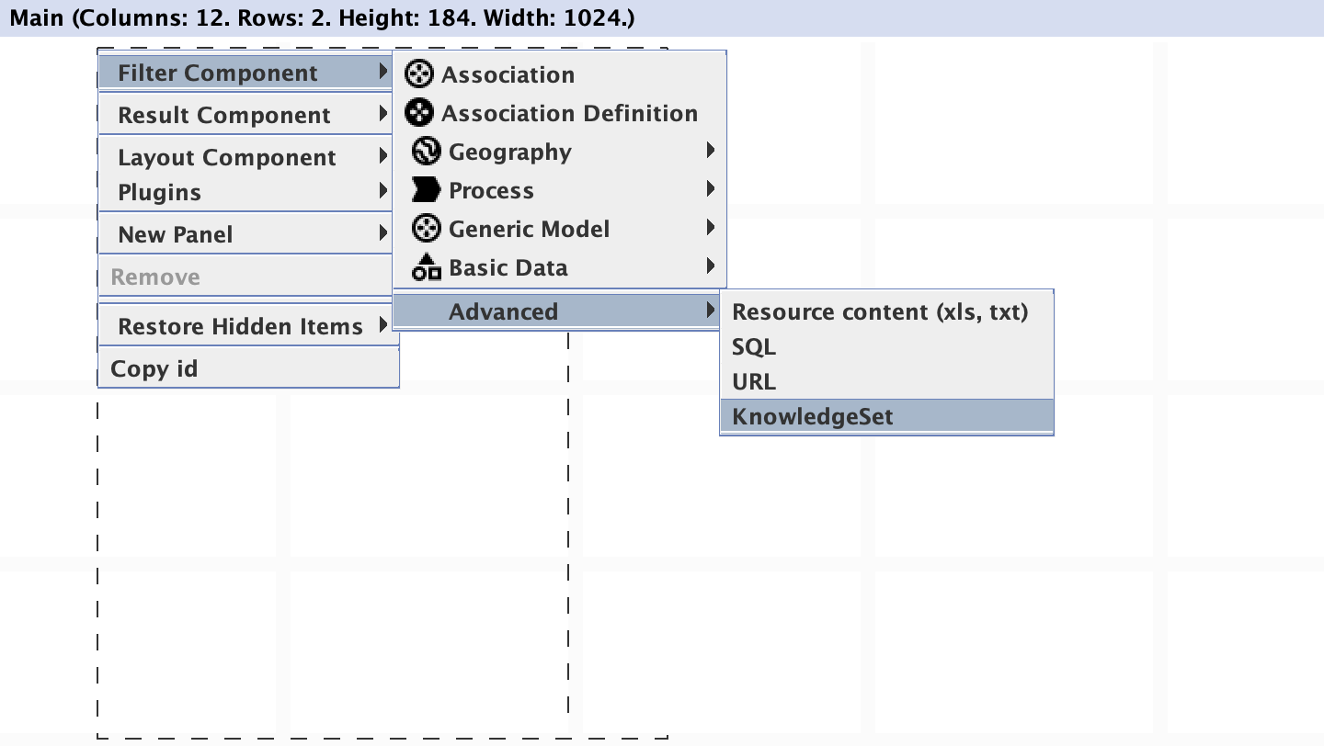Pick Resource content (xls, txt) option

[x=879, y=312]
